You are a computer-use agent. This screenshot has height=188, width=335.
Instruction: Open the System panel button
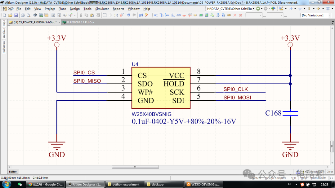(257, 178)
